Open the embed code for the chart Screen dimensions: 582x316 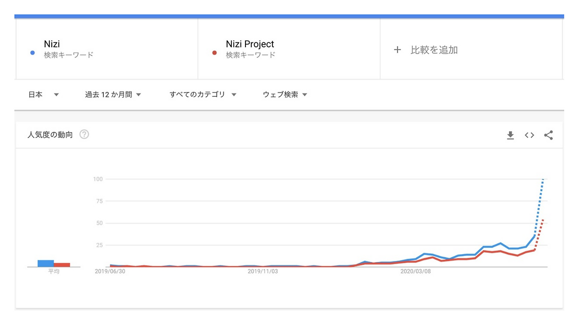[529, 135]
